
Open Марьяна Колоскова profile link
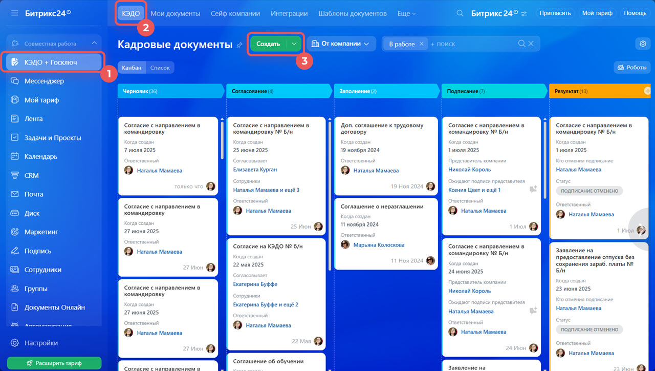(x=379, y=245)
